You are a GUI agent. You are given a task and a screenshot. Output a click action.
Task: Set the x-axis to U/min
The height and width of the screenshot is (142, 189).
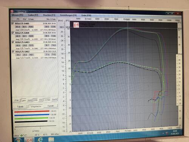48,100
